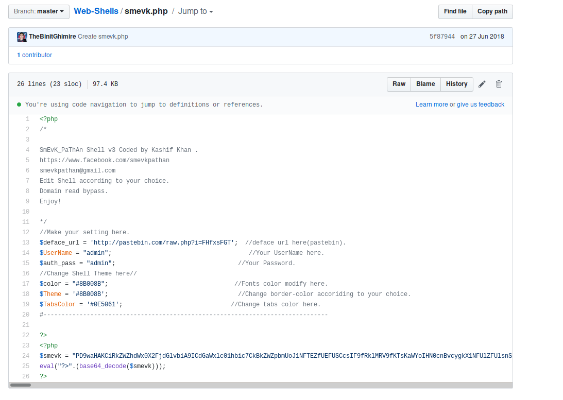Click 'SmEvK_PaThAn Shell v3' comment line
The width and height of the screenshot is (563, 400).
point(118,150)
